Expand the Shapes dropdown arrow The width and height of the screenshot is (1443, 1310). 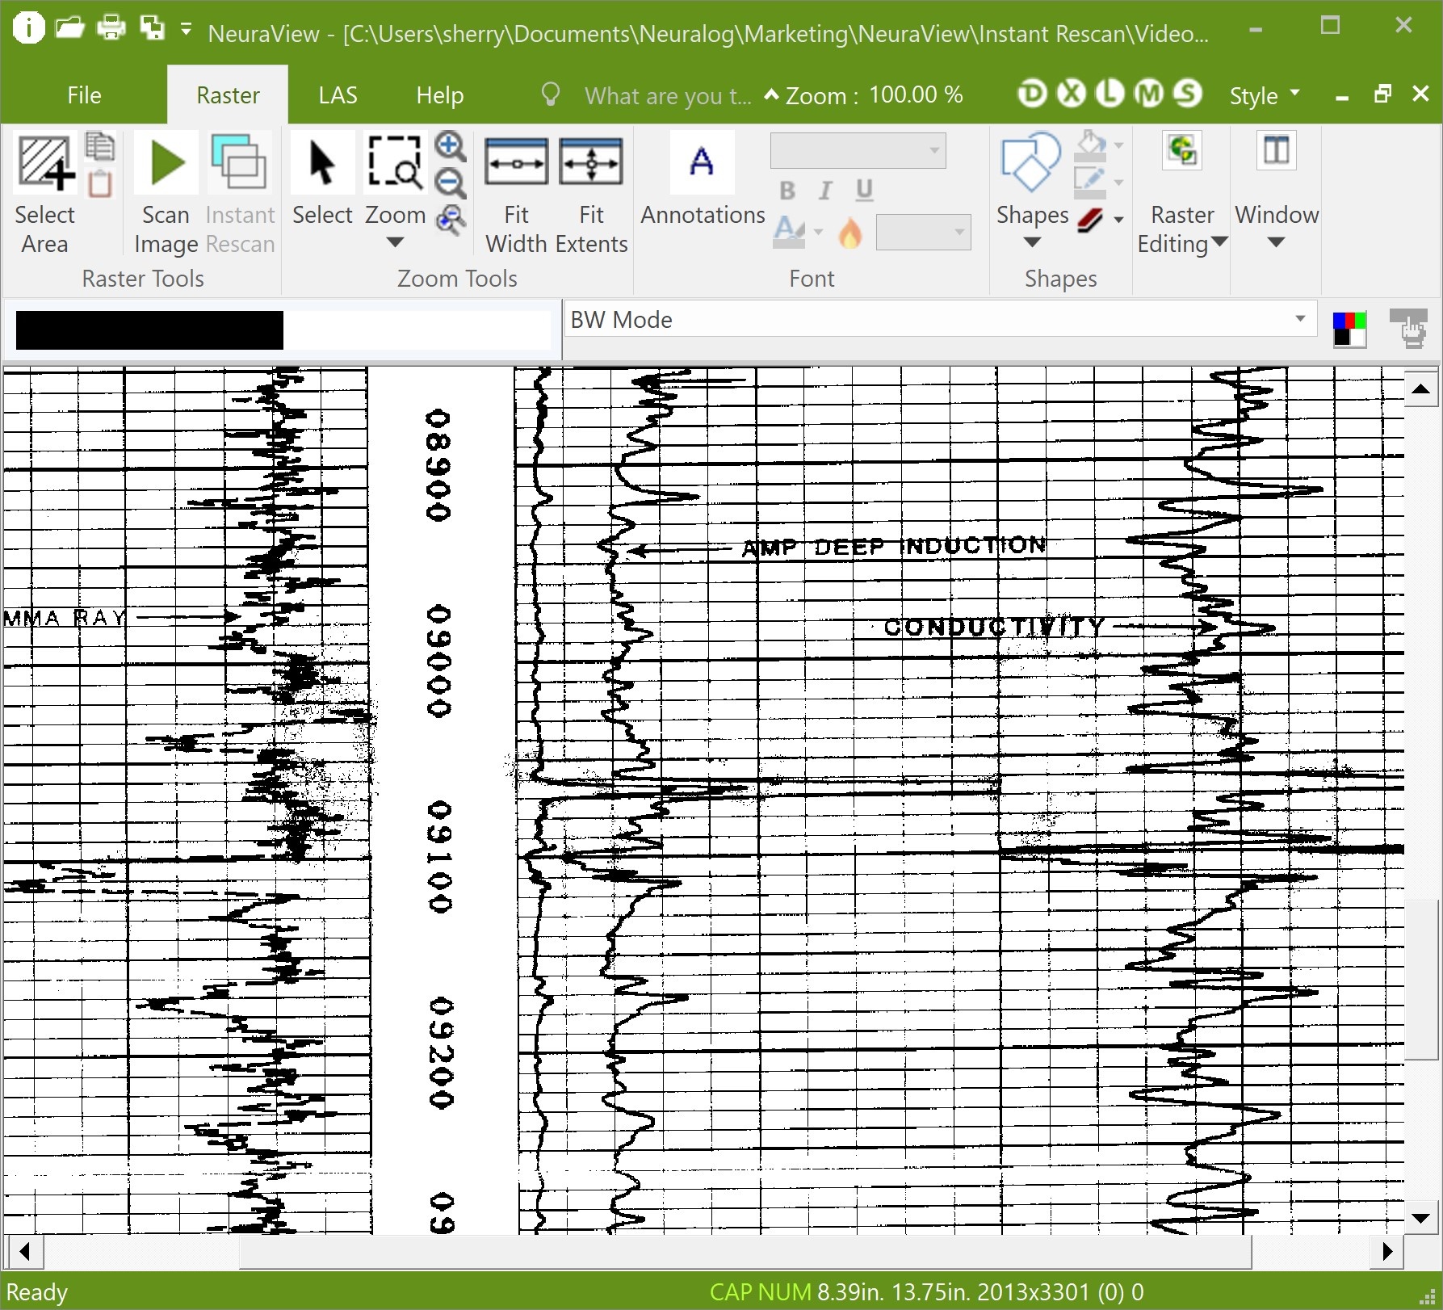1032,242
